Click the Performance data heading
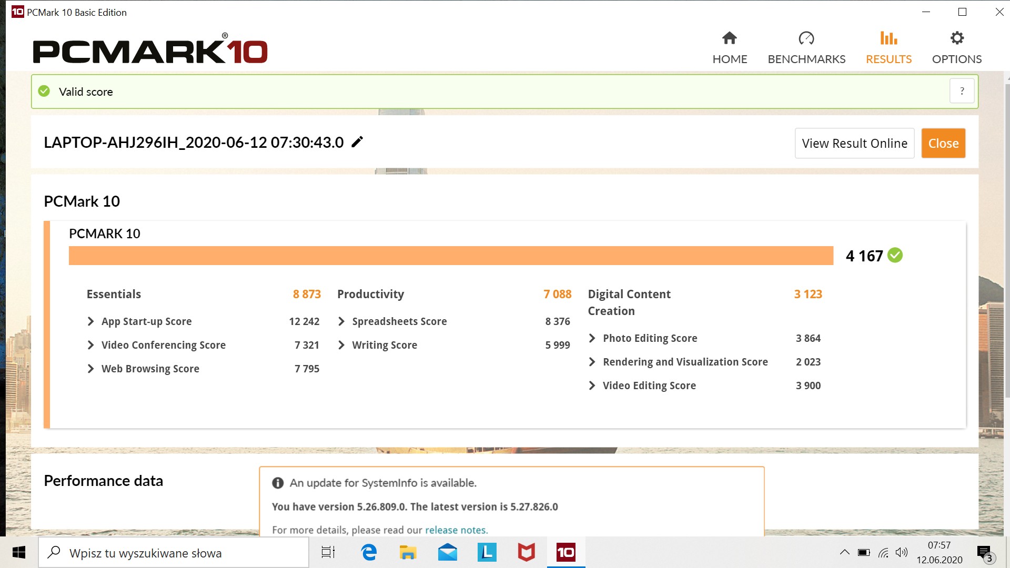Viewport: 1010px width, 568px height. pos(104,481)
